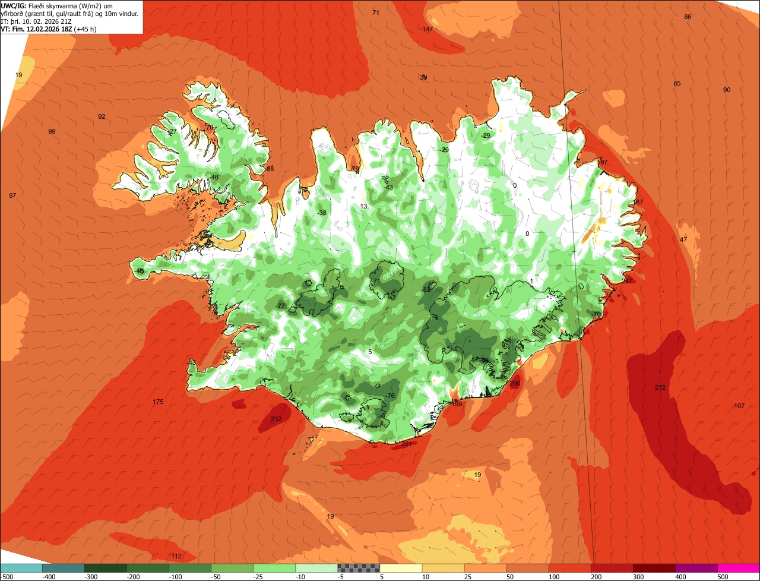
Task: Select the purple legend swatch above 400
Action: (696, 568)
